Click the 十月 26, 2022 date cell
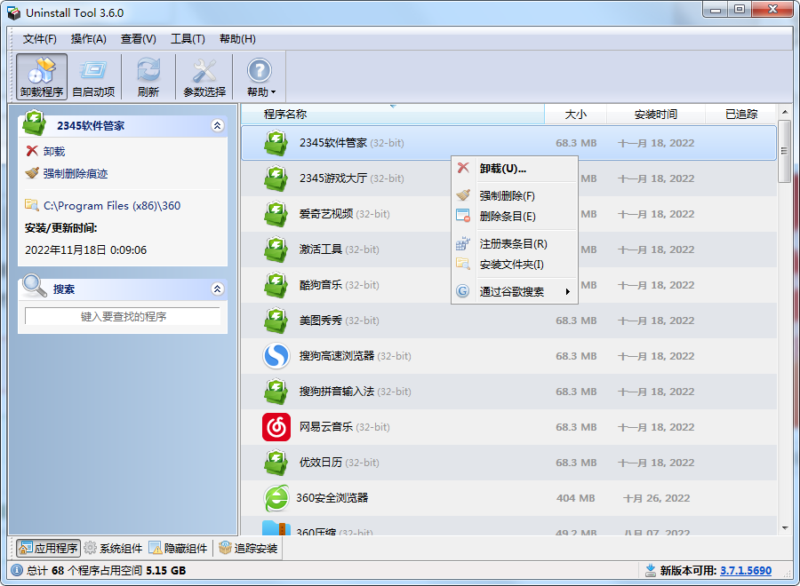Viewport: 800px width, 586px height. tap(656, 498)
